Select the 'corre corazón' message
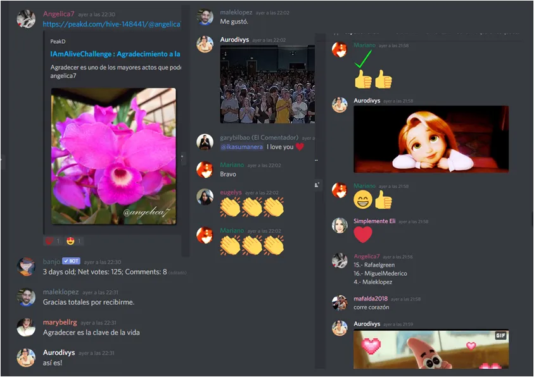The image size is (534, 377). point(371,307)
